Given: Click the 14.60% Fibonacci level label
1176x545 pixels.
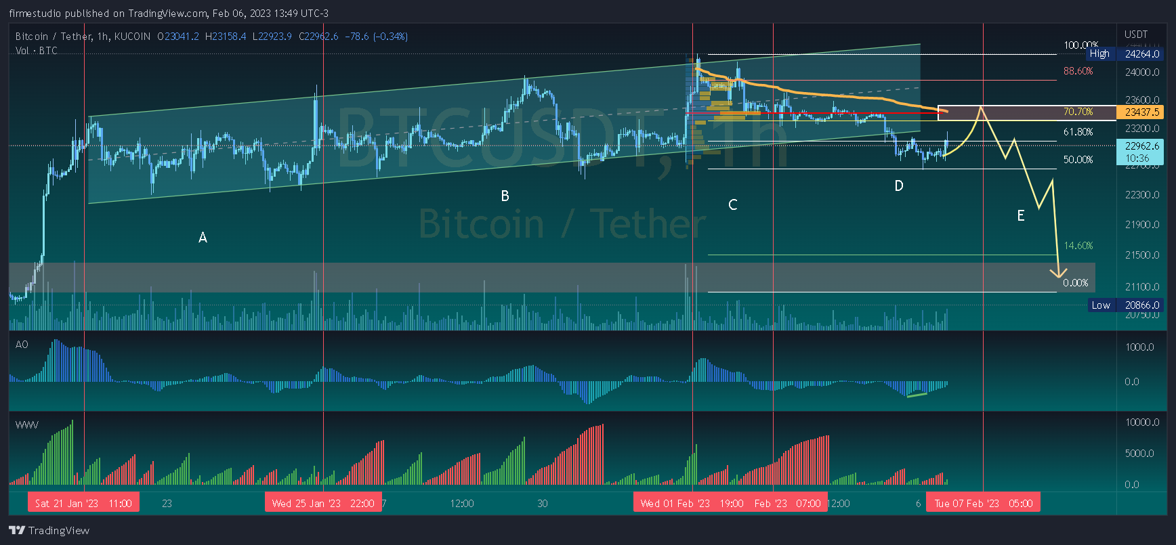Looking at the screenshot, I should coord(1078,245).
